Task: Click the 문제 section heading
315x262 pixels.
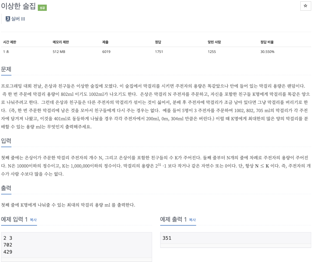Action: click(x=6, y=69)
